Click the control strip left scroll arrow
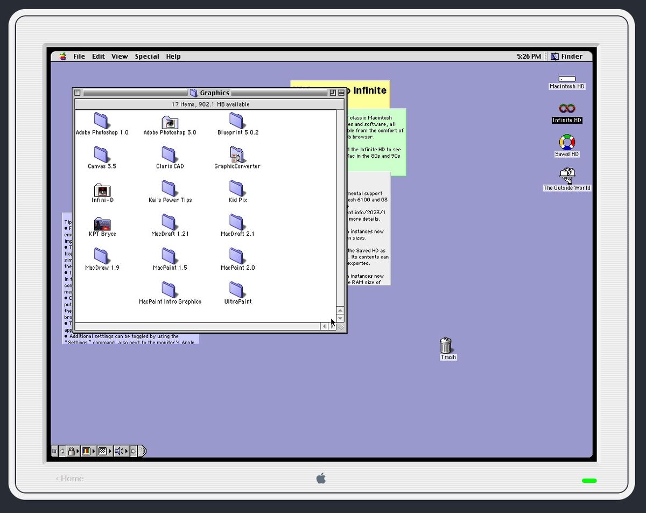Screen dimensions: 646x513 click(x=62, y=451)
